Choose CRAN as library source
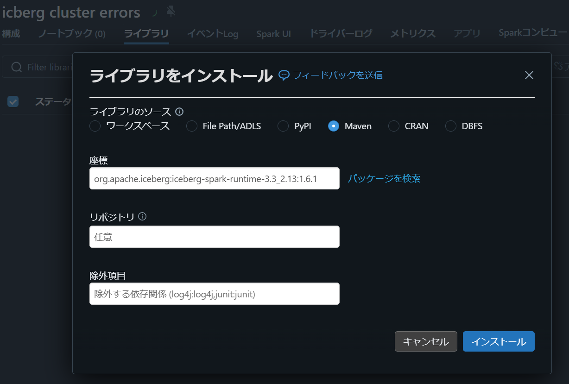Screen dimensions: 569x384 tap(394, 126)
